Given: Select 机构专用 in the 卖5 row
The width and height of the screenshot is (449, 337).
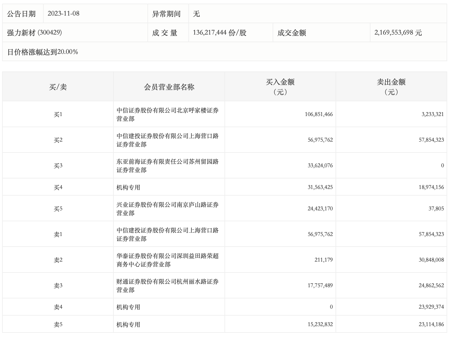Looking at the screenshot, I should coord(129,325).
